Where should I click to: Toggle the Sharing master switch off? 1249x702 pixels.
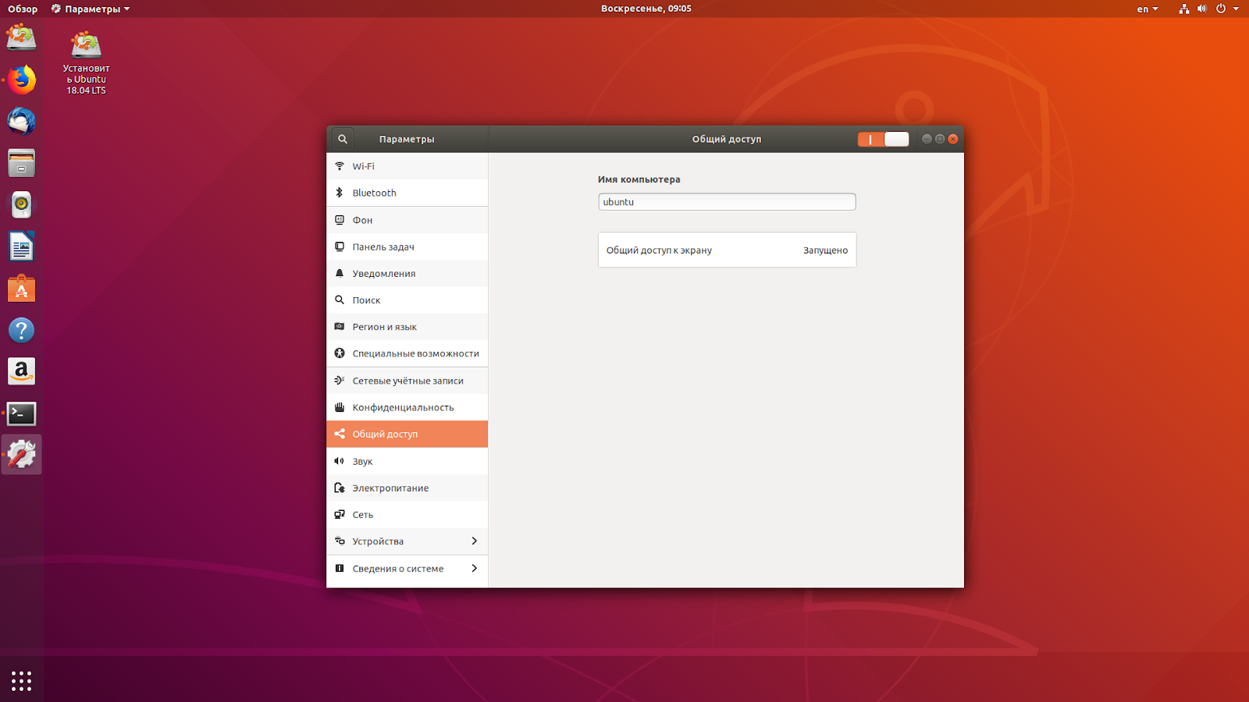(883, 139)
